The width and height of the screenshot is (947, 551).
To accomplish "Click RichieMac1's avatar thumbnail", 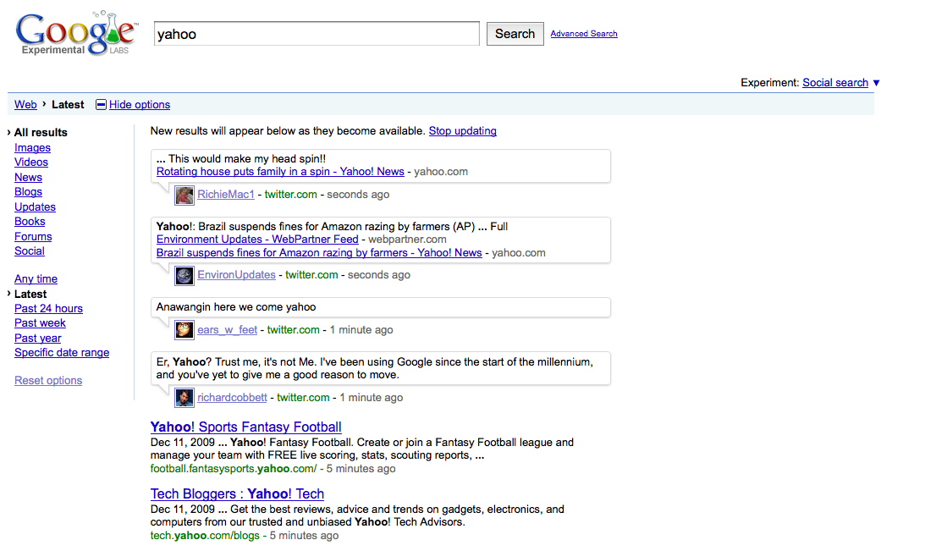I will (x=184, y=195).
